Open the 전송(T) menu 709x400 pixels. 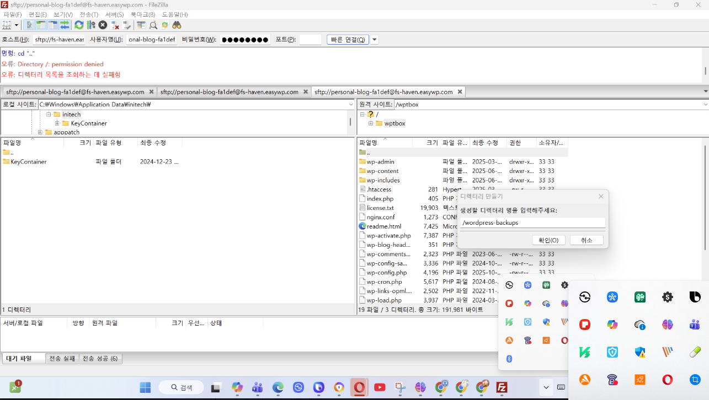89,14
